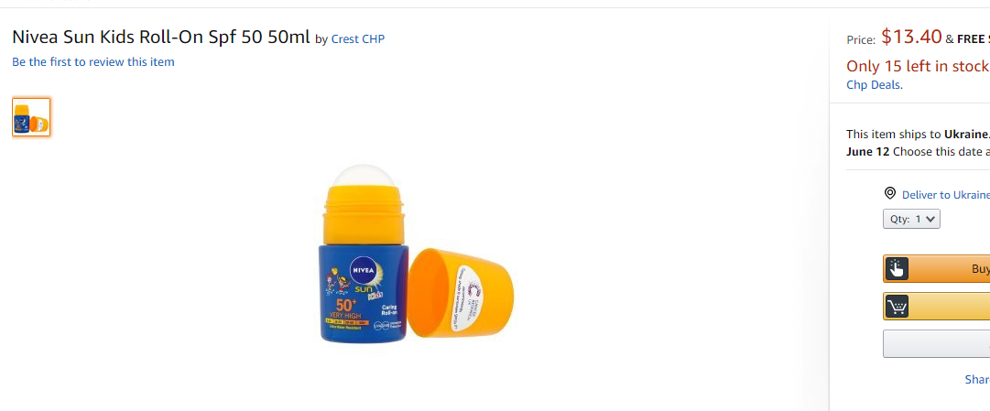Click the Share link
This screenshot has height=411, width=990.
(x=977, y=380)
